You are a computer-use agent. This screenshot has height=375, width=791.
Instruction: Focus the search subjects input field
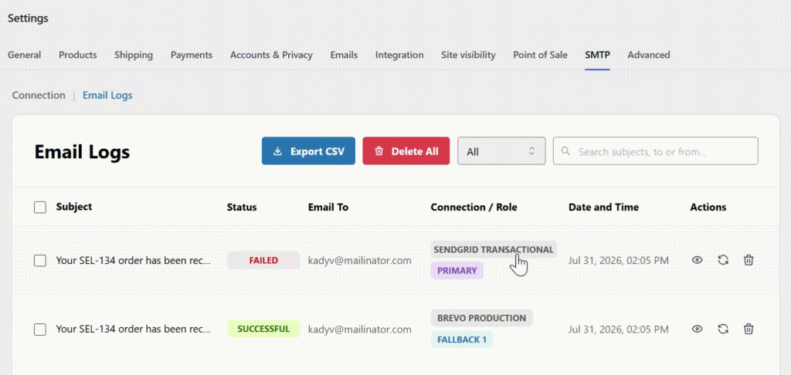pyautogui.click(x=655, y=150)
